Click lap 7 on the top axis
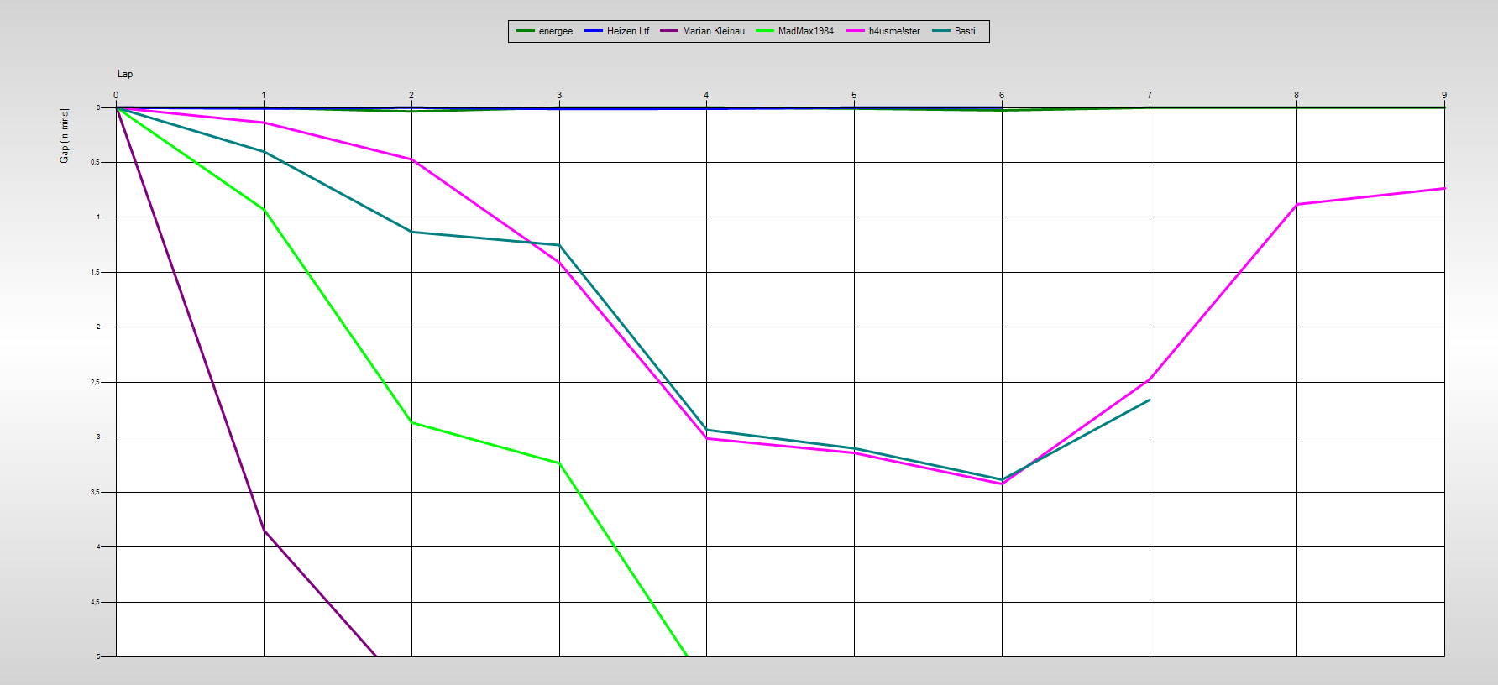The image size is (1498, 685). [x=1150, y=95]
